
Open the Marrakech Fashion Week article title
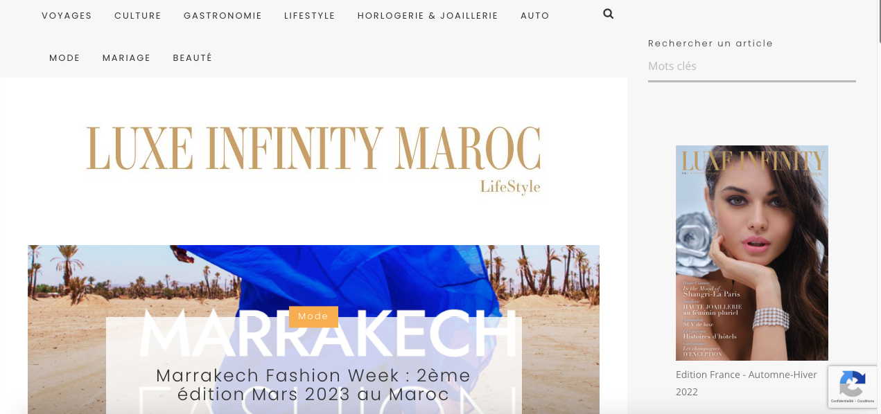313,385
